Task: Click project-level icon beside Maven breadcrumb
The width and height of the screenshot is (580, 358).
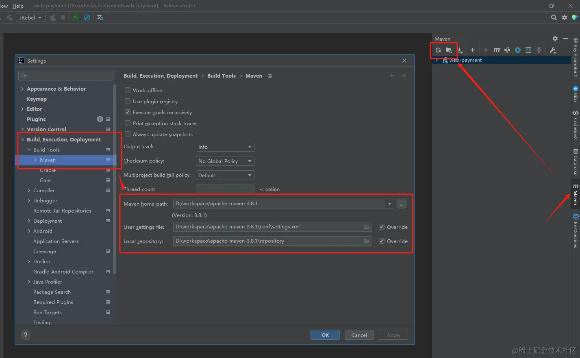Action: [269, 76]
